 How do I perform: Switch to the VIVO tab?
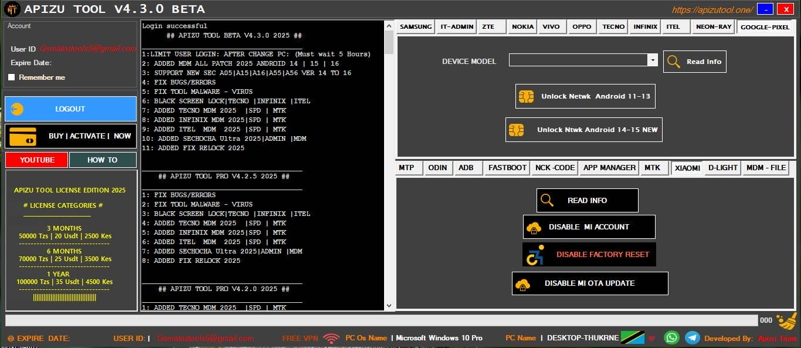551,27
